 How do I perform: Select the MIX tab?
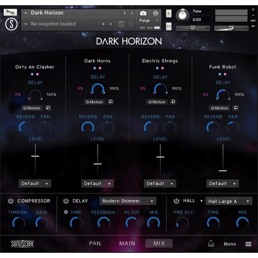pyautogui.click(x=159, y=243)
